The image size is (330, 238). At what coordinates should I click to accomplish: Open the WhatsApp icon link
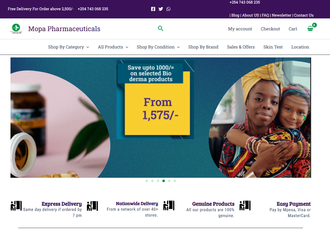168,9
